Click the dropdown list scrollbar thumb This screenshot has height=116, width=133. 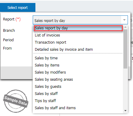click(x=125, y=49)
